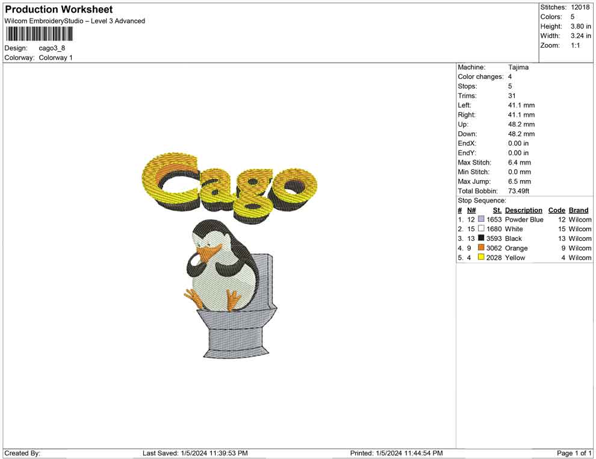Click the 'Brand' column header
596x459 pixels.
[579, 210]
